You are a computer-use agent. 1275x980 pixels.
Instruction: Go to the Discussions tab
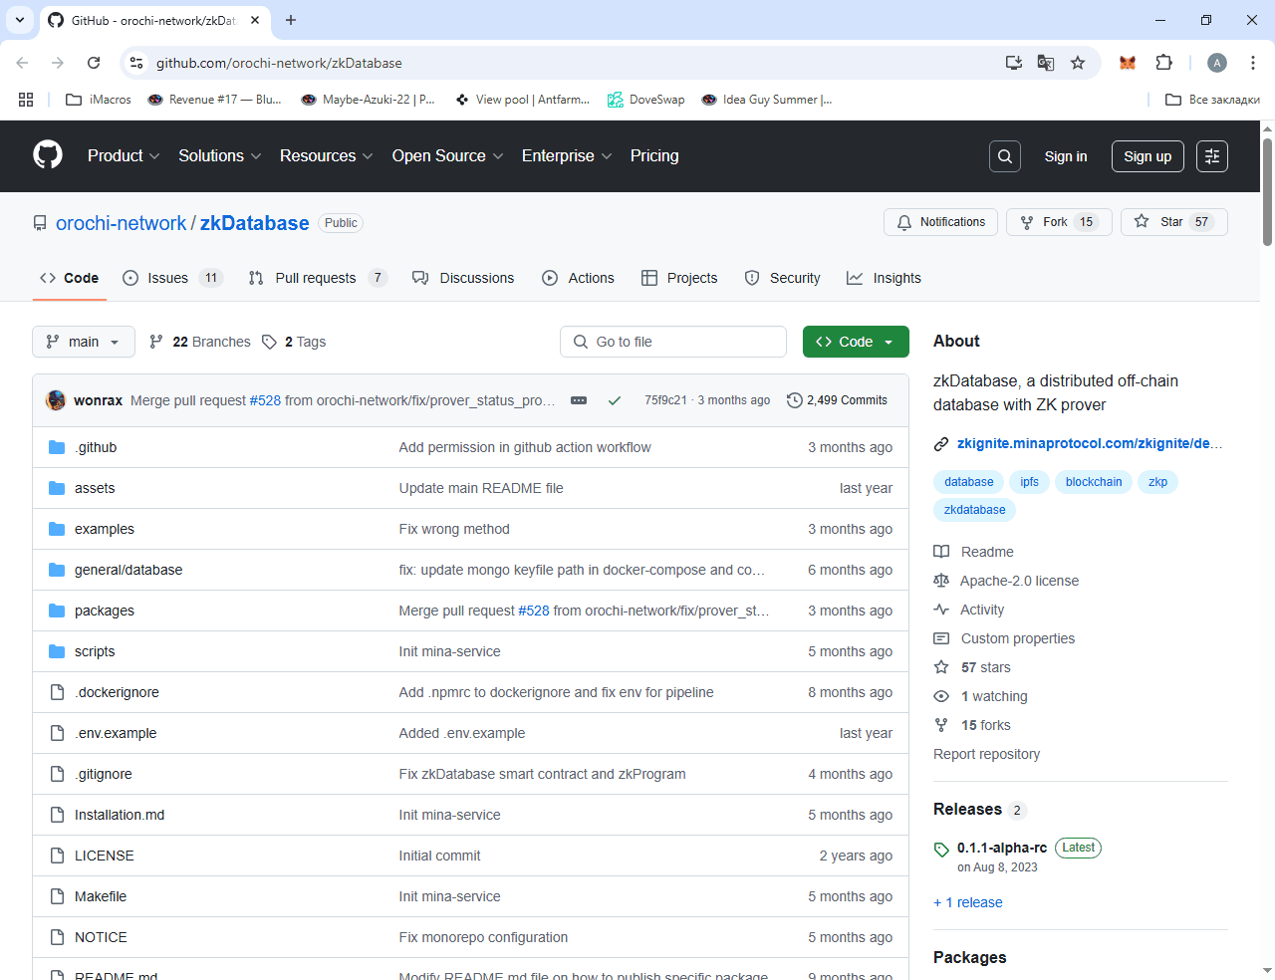pyautogui.click(x=463, y=278)
